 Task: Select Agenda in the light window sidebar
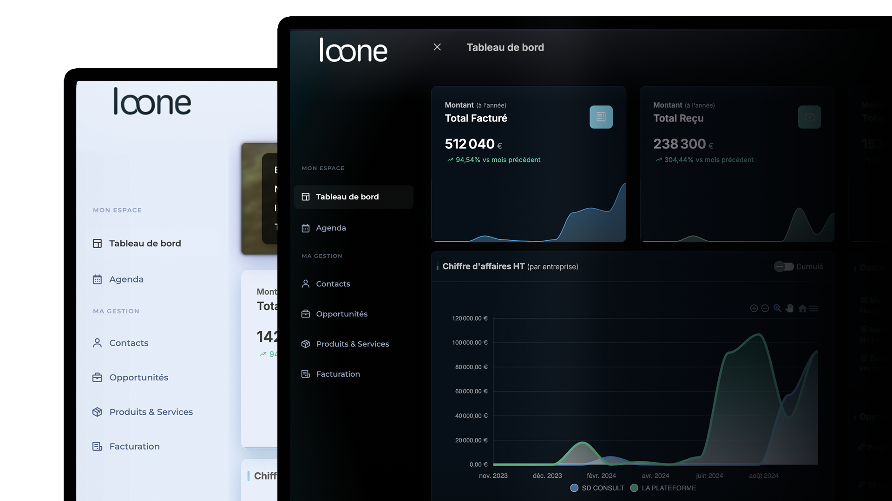pos(126,279)
